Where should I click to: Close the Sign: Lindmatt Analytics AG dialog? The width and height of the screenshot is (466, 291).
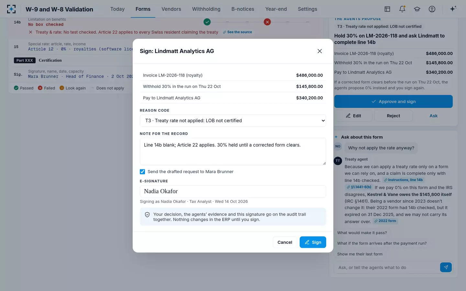pos(320,51)
